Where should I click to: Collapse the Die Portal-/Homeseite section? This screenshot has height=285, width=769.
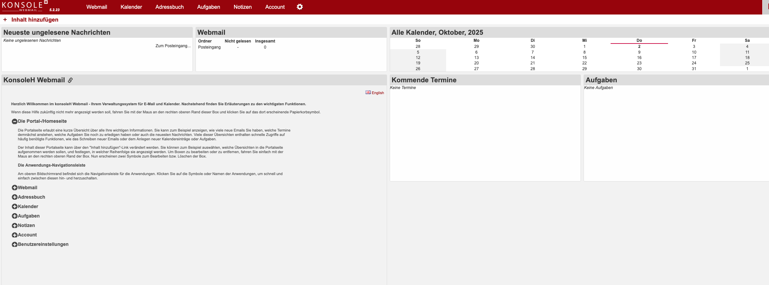[15, 121]
